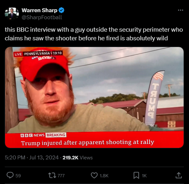The image size is (189, 184).
Task: Open the reply icon on the tweet
Action: 10,175
